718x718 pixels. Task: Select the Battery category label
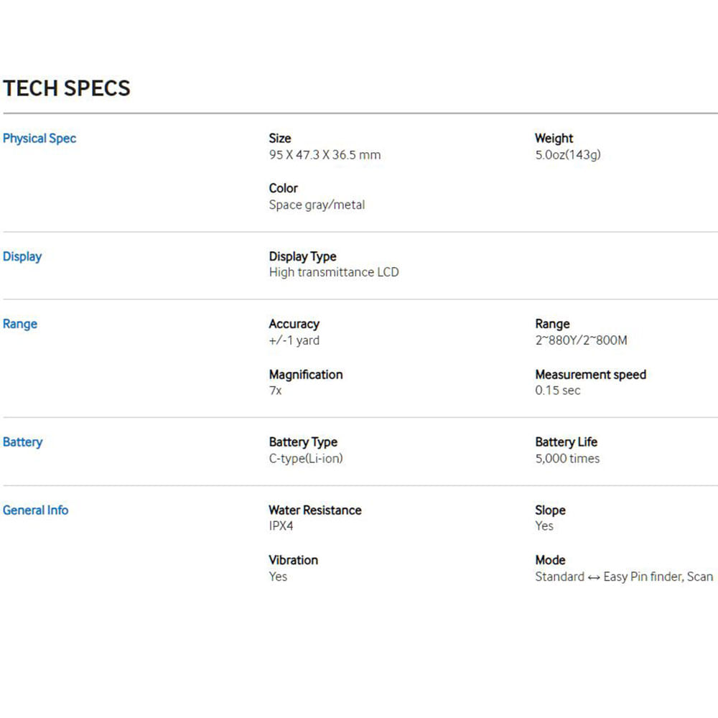(22, 442)
